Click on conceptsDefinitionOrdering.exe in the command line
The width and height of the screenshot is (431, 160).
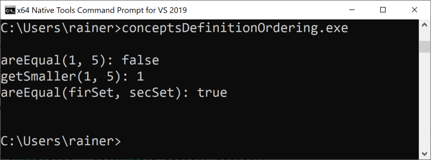(235, 28)
